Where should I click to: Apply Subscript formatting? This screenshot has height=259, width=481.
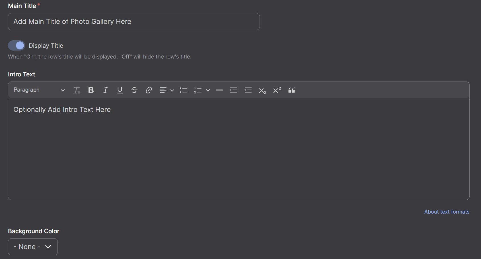pos(262,90)
